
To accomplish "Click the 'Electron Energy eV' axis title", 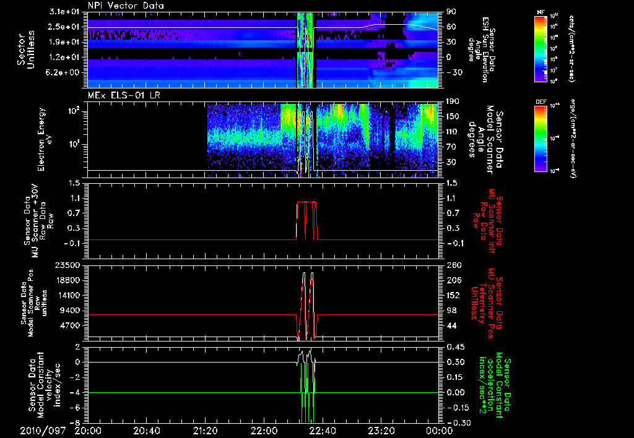I will [x=45, y=139].
